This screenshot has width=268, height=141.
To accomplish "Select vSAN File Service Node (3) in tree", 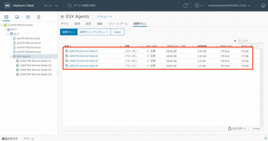I will [36, 70].
